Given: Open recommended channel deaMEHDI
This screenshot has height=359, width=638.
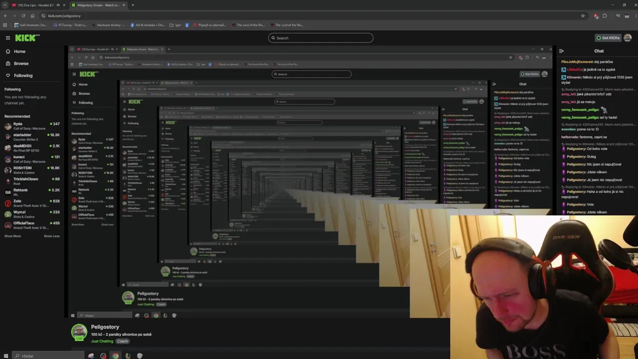Looking at the screenshot, I should (32, 148).
